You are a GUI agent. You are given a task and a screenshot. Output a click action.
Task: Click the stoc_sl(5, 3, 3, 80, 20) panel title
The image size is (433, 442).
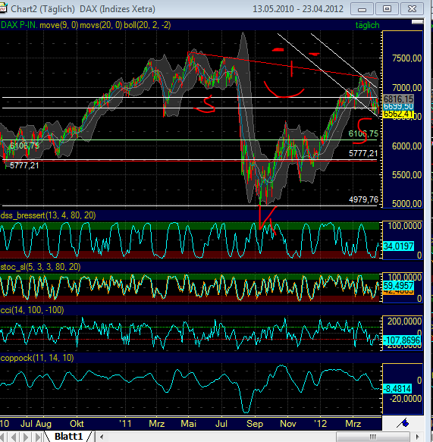40,267
